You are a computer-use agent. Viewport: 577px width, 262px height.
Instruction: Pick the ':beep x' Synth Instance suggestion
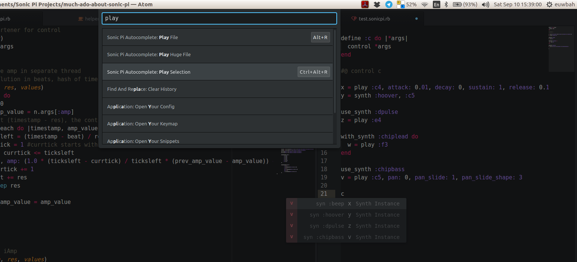point(346,204)
